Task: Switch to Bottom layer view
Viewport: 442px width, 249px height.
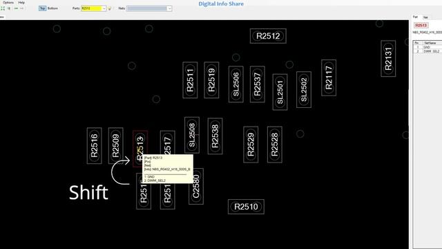Action: (x=52, y=8)
